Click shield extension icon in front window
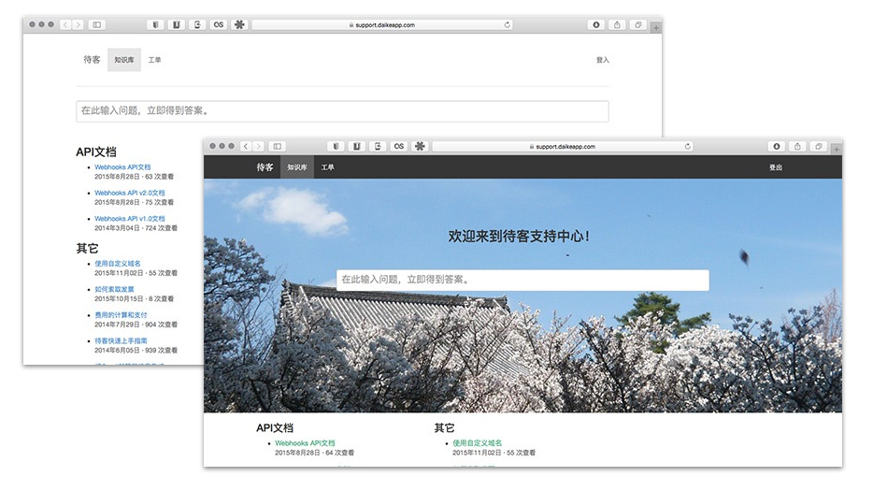The height and width of the screenshot is (491, 873). tap(336, 147)
